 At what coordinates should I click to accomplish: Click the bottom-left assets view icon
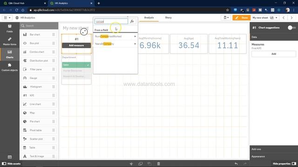[x=9, y=157]
